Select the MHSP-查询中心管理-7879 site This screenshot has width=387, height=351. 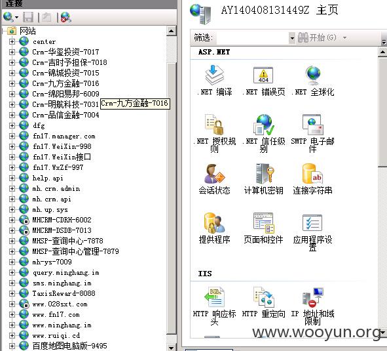(x=76, y=251)
